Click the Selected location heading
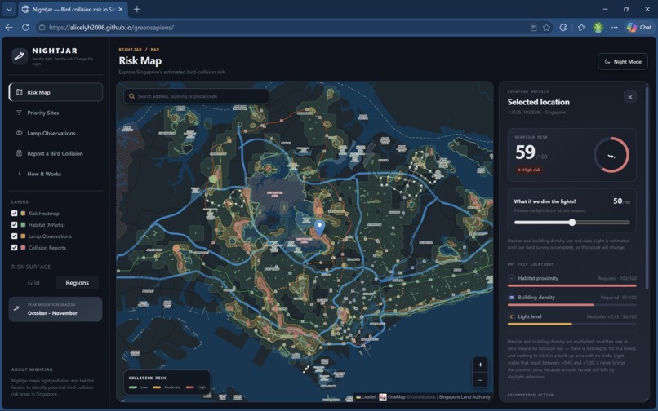658x411 pixels. [539, 102]
